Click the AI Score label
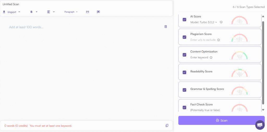This screenshot has height=132, width=267. click(196, 16)
